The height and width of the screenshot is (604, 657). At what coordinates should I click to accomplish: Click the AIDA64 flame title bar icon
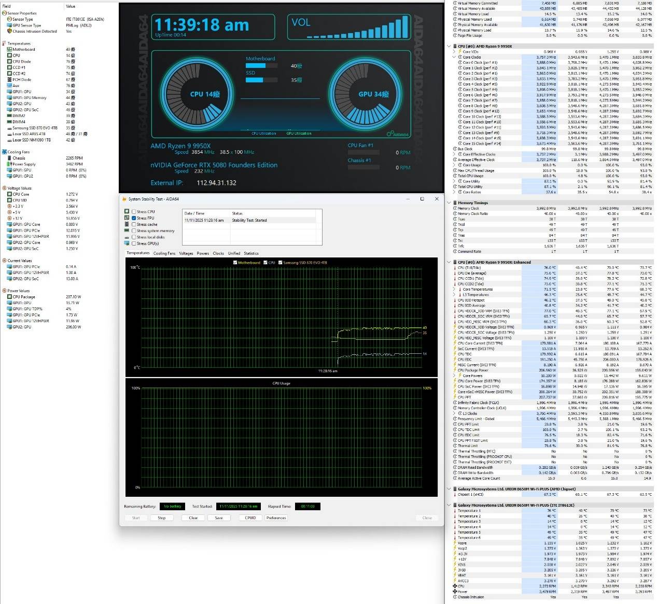click(x=124, y=199)
